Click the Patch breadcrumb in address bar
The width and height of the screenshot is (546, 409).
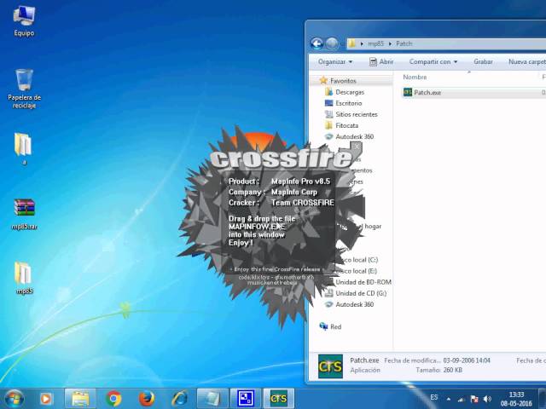pos(404,43)
